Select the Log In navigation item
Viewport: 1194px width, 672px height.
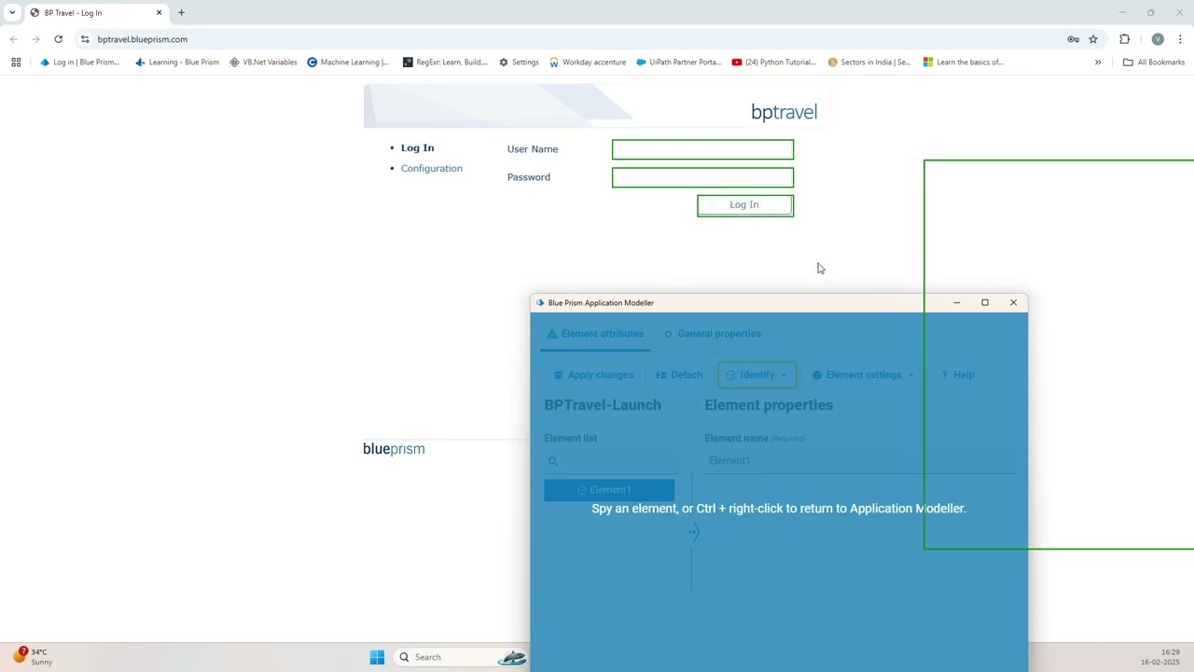pyautogui.click(x=418, y=148)
